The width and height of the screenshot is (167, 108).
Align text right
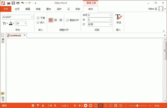pyautogui.click(x=61, y=20)
